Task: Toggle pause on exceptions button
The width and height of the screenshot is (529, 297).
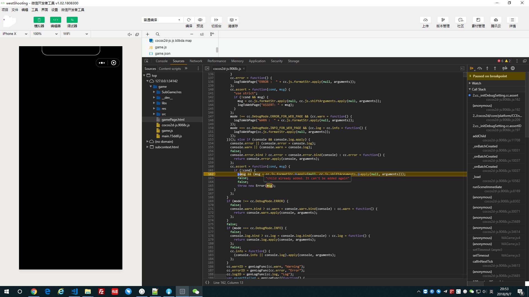Action: tap(513, 68)
